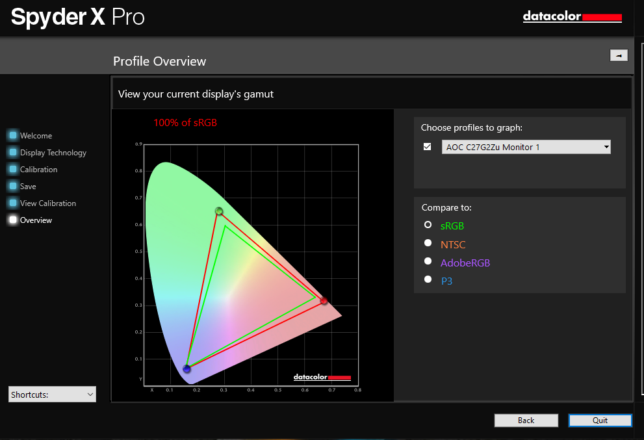
Task: Select the AdobeRGB comparison radio button
Action: click(x=428, y=261)
